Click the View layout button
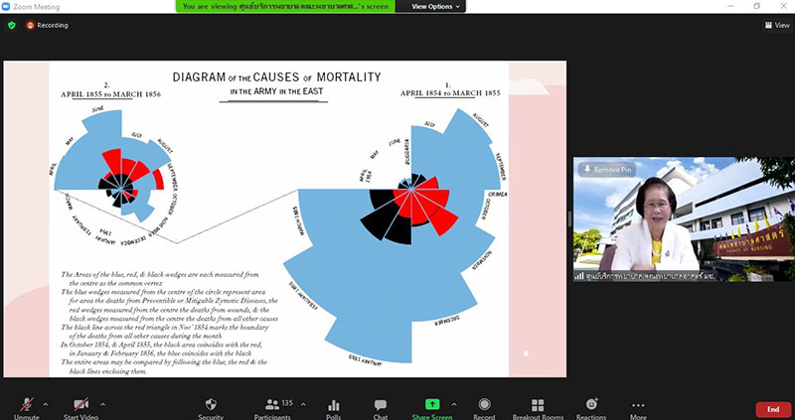The width and height of the screenshot is (795, 420). (777, 25)
